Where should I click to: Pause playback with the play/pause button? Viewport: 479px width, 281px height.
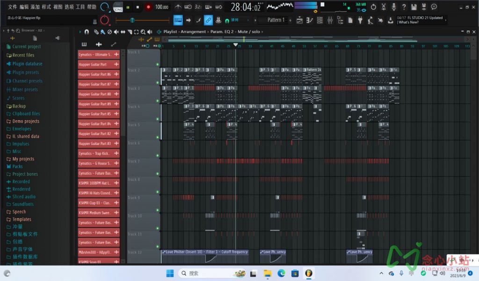(x=128, y=7)
